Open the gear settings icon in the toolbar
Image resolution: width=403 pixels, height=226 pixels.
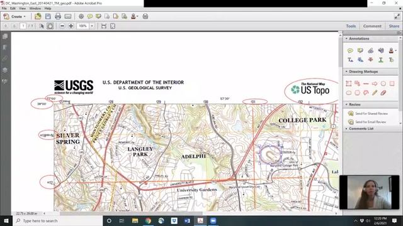click(81, 16)
